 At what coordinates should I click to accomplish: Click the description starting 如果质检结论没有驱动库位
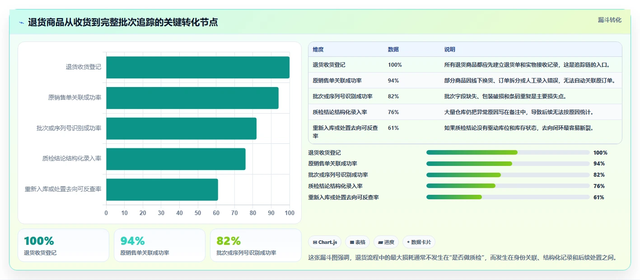(519, 128)
